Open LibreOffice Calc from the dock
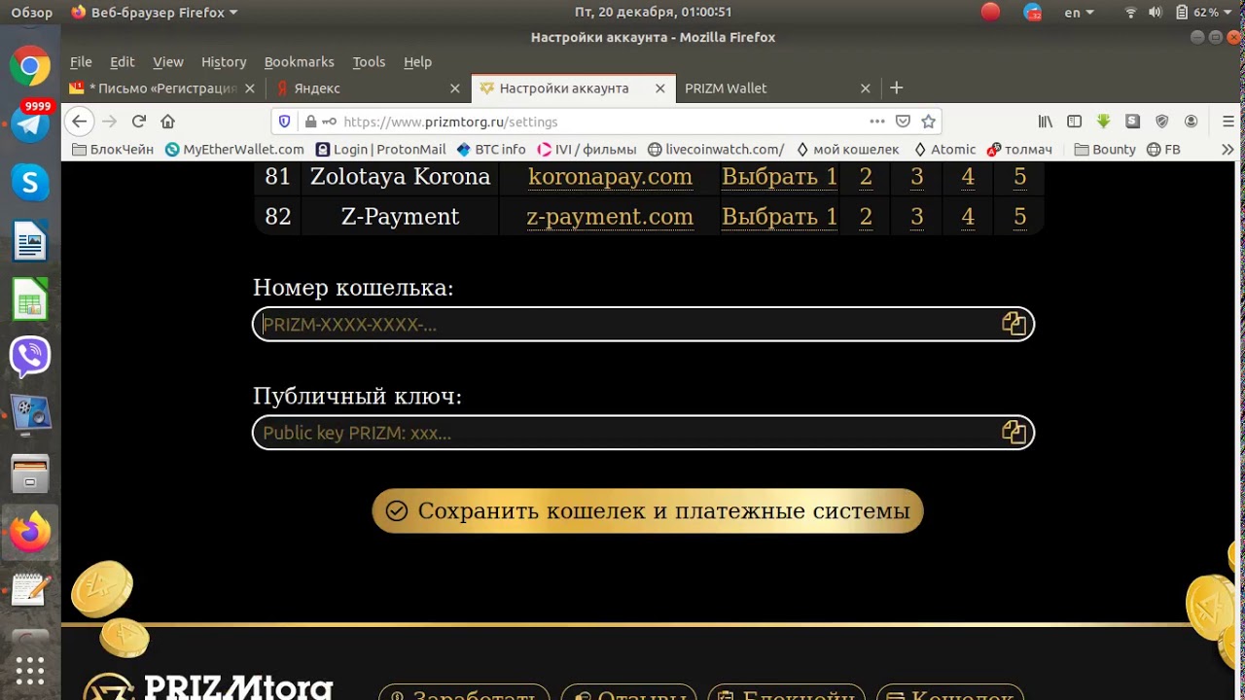Image resolution: width=1245 pixels, height=700 pixels. click(x=30, y=299)
